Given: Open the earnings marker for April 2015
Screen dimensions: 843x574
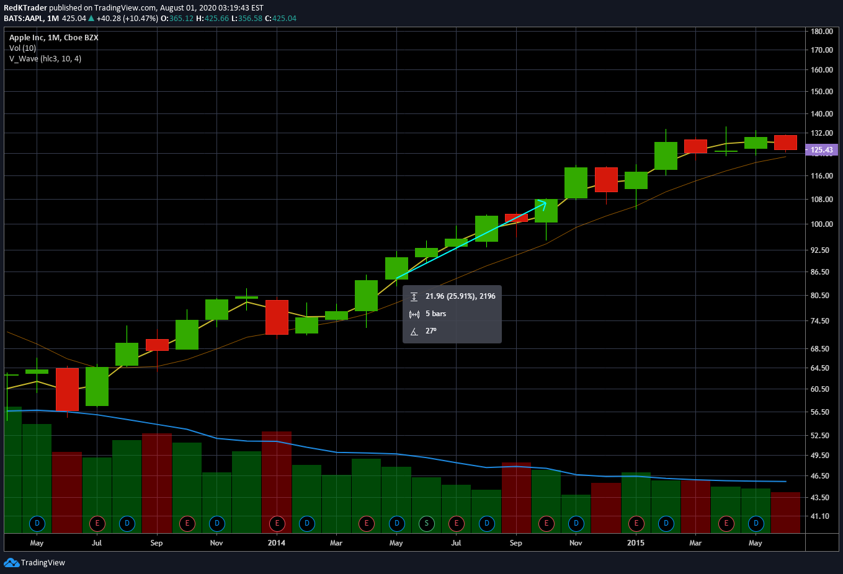Looking at the screenshot, I should (726, 523).
